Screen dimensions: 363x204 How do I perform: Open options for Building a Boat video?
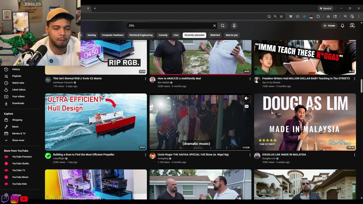click(145, 155)
